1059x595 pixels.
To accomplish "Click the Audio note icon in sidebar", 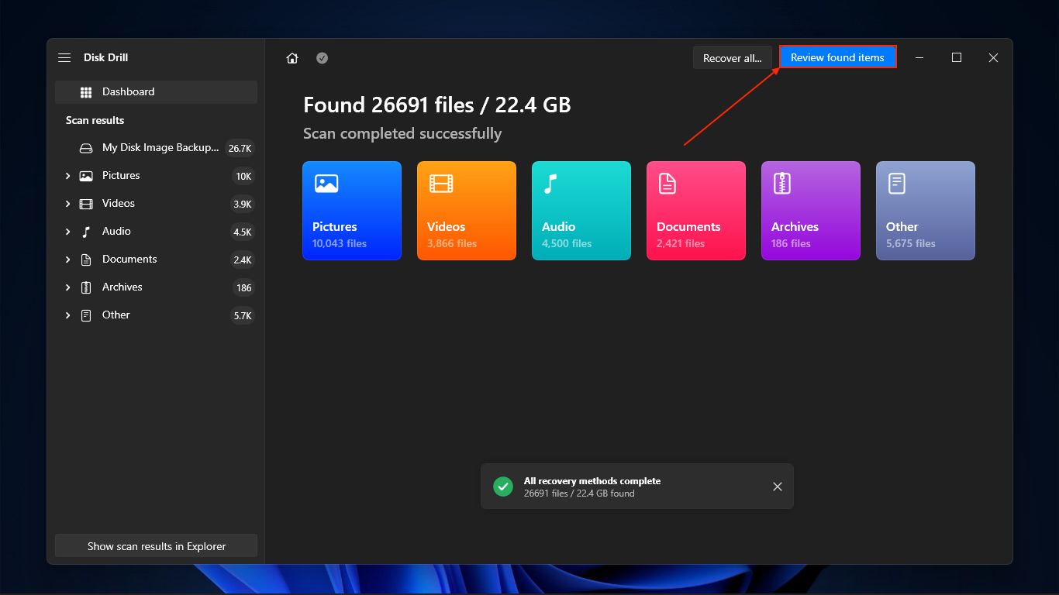I will [86, 232].
